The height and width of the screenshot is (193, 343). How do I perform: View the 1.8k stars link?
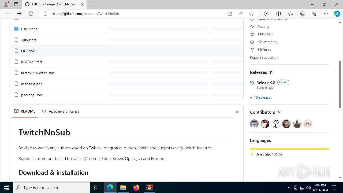262,34
